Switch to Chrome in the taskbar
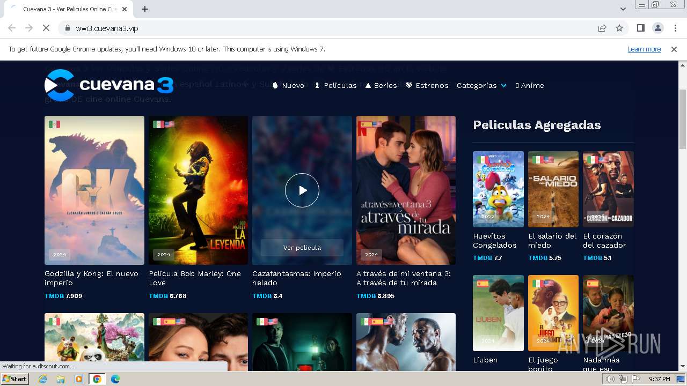The width and height of the screenshot is (687, 386). coord(97,379)
